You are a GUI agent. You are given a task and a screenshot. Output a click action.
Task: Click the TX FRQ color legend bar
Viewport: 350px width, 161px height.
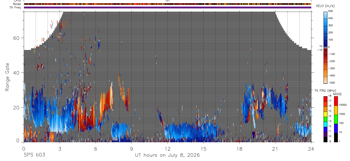coord(325,119)
